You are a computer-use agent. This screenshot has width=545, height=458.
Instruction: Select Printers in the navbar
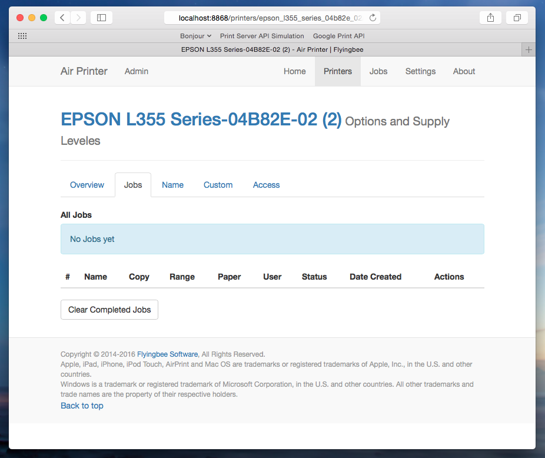coord(338,71)
